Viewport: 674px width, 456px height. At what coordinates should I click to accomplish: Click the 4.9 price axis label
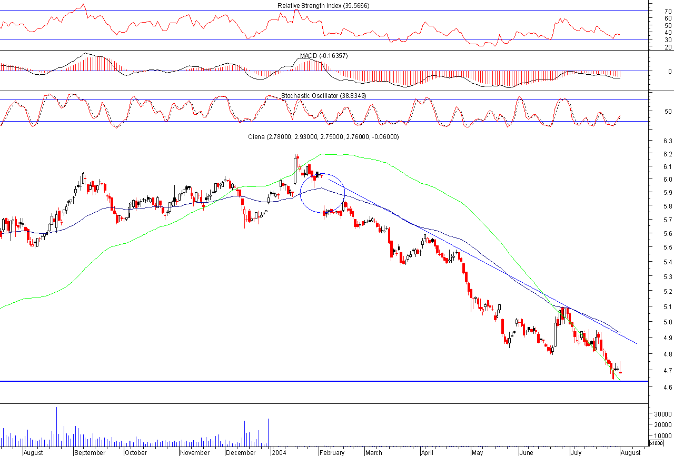click(668, 338)
